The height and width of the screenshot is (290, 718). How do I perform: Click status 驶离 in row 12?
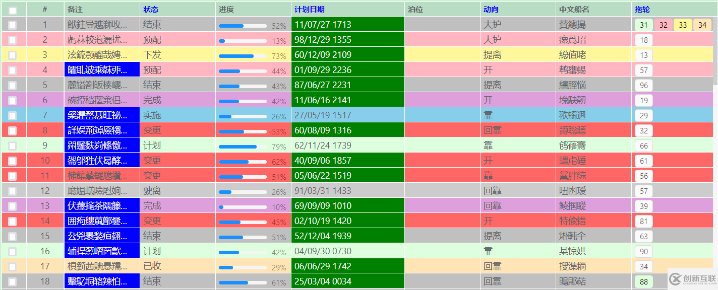point(152,191)
